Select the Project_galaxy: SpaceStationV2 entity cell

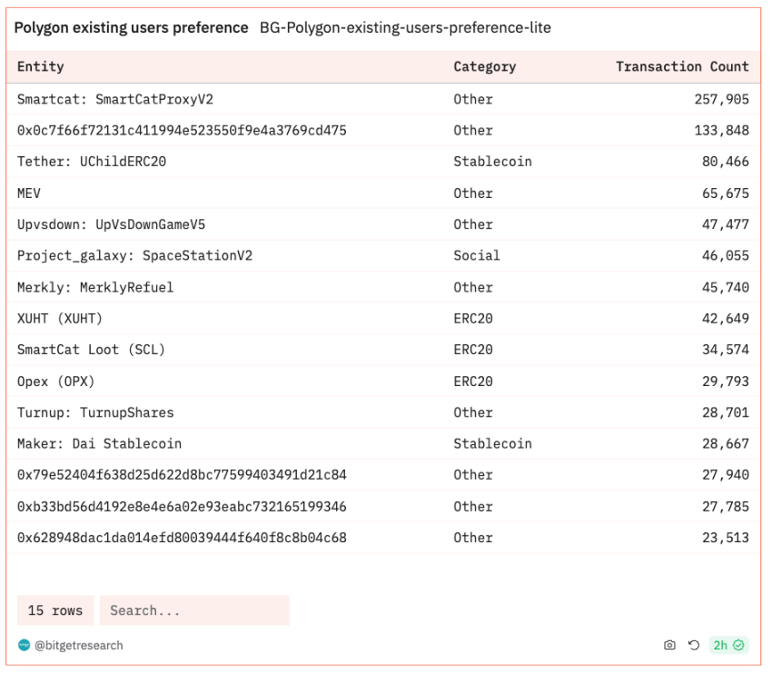(x=134, y=255)
